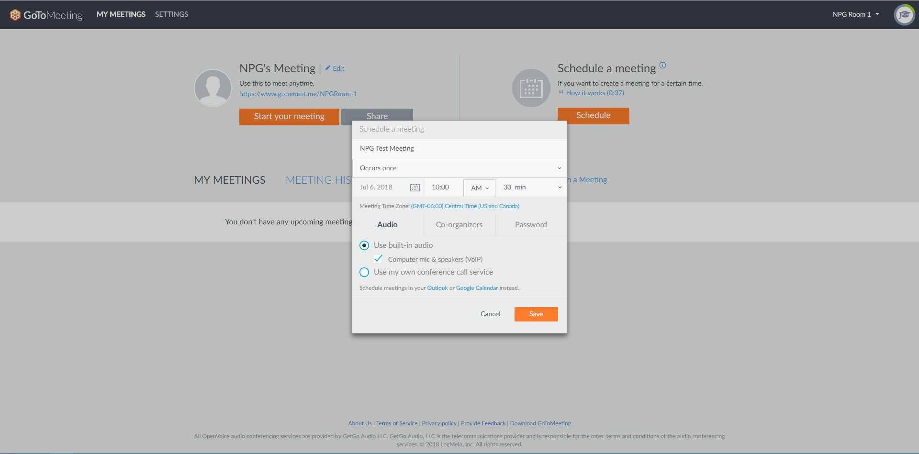Screen dimensions: 919x454
Task: Click Cancel in the dialog
Action: 491,314
